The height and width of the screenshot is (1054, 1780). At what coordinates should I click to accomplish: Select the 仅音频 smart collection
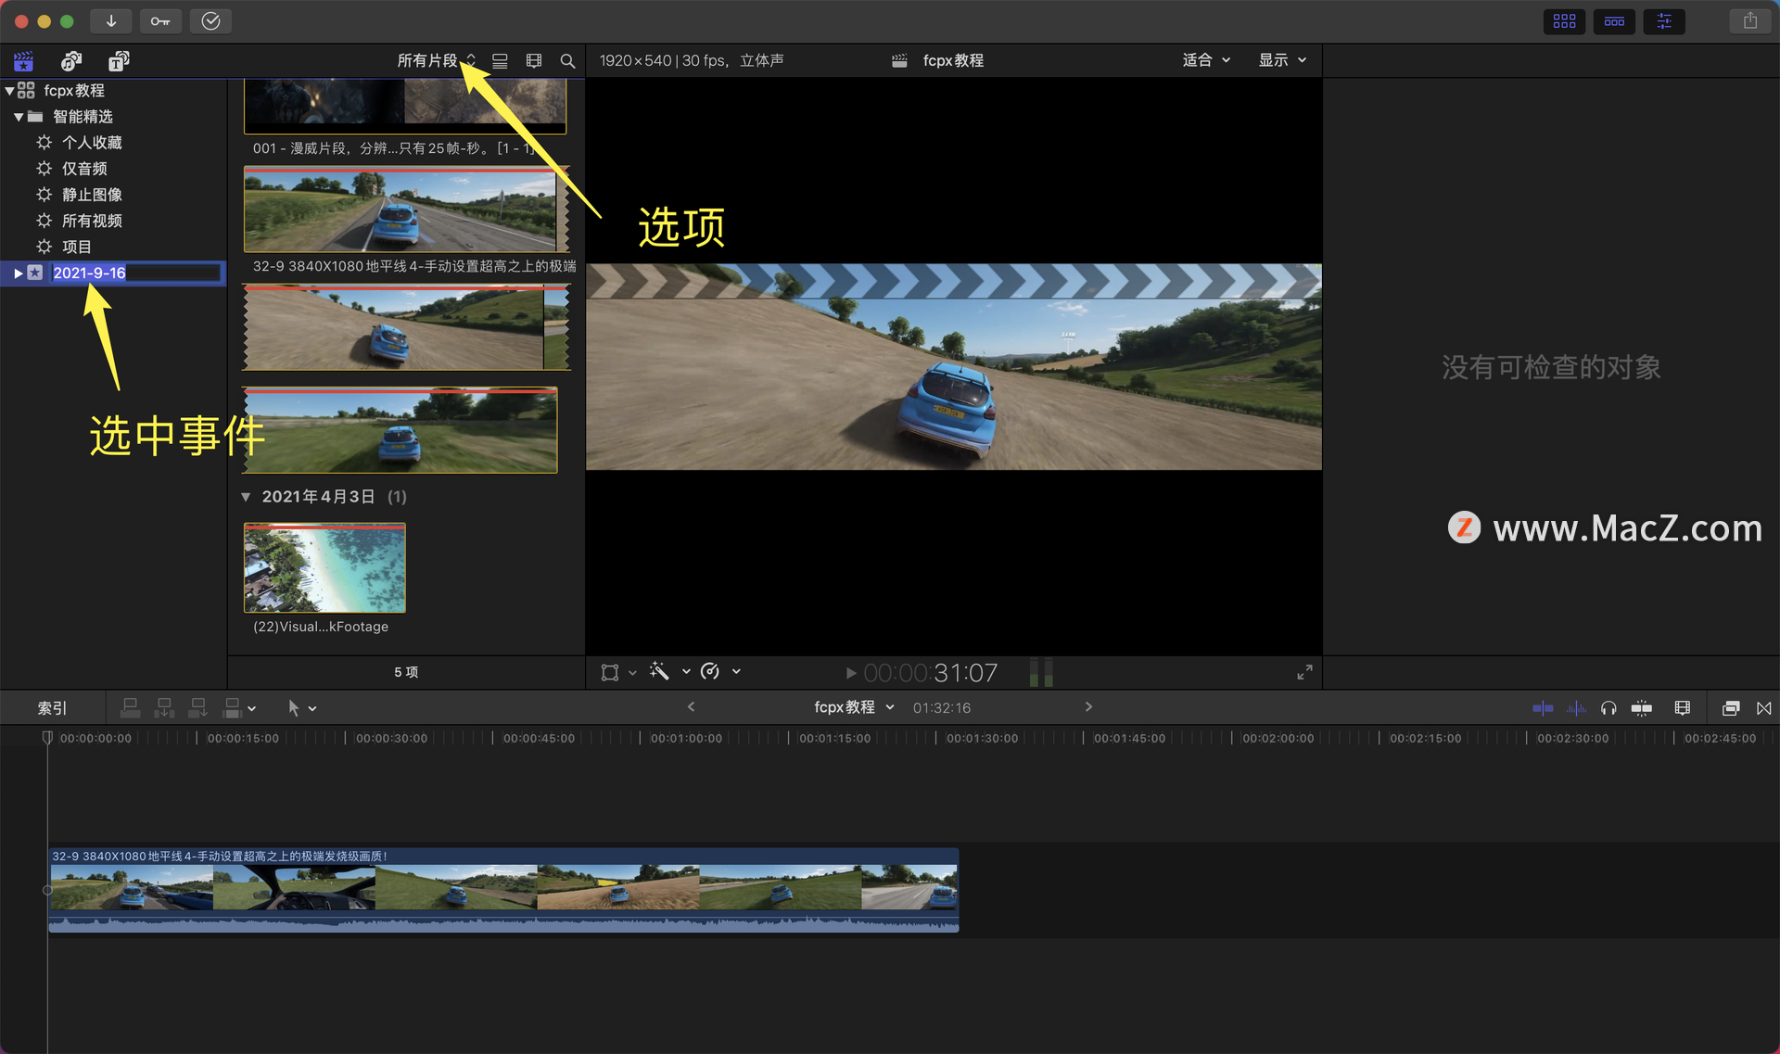[x=84, y=169]
